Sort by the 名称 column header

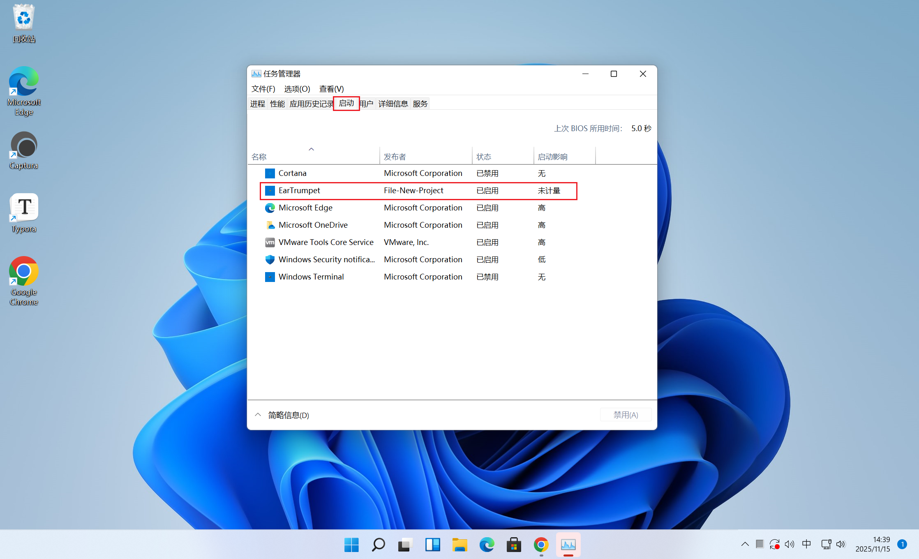pyautogui.click(x=259, y=157)
